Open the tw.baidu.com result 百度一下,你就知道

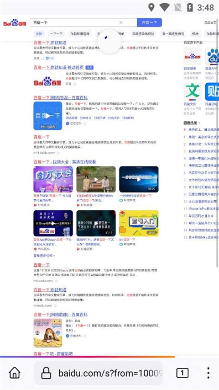tap(50, 290)
